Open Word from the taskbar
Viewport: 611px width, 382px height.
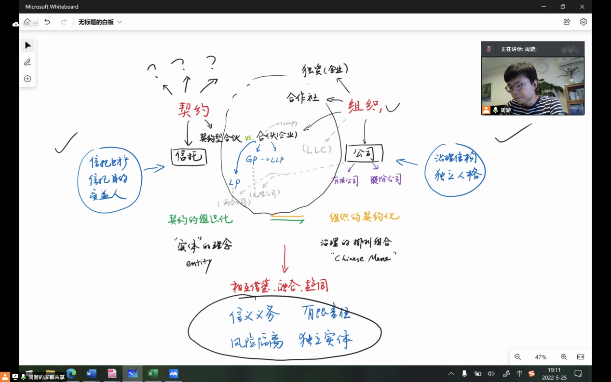coord(91,373)
